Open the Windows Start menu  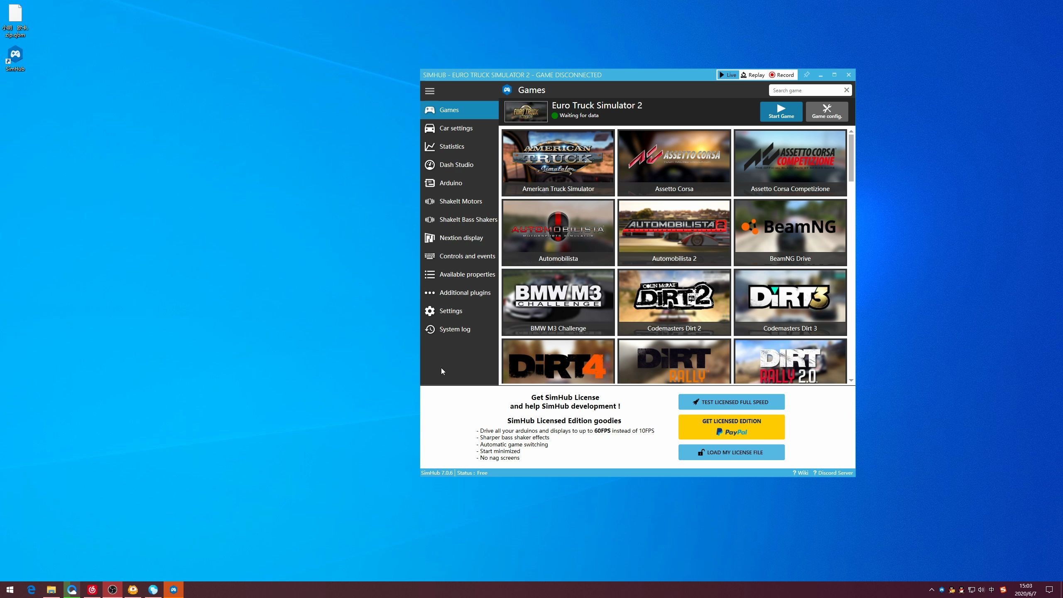coord(10,590)
